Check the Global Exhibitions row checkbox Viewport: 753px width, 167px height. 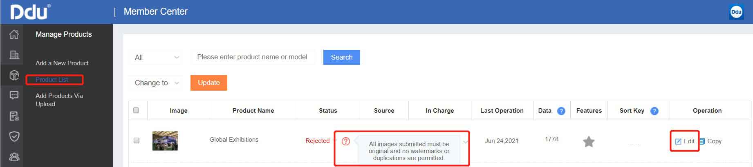136,140
